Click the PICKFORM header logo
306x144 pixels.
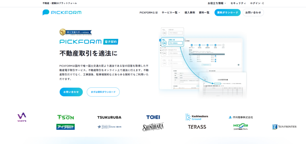click(62, 13)
